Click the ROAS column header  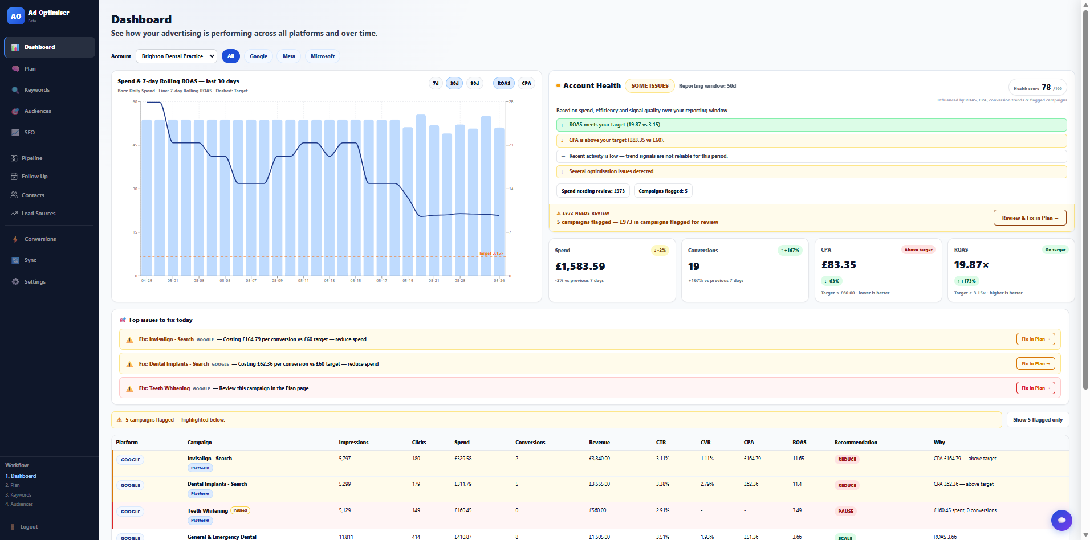[799, 443]
